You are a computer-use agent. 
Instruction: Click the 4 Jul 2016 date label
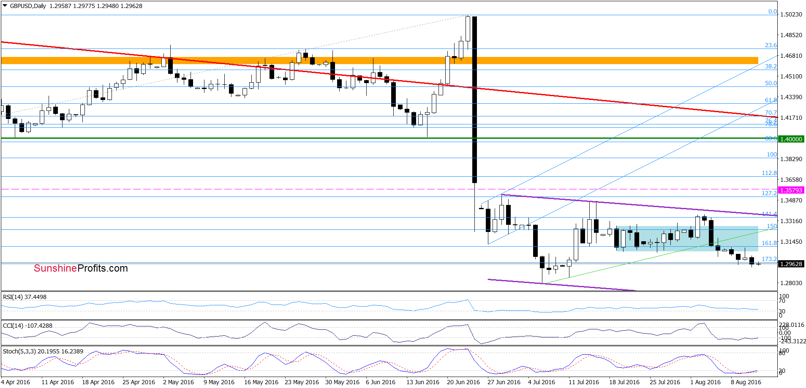tap(542, 382)
